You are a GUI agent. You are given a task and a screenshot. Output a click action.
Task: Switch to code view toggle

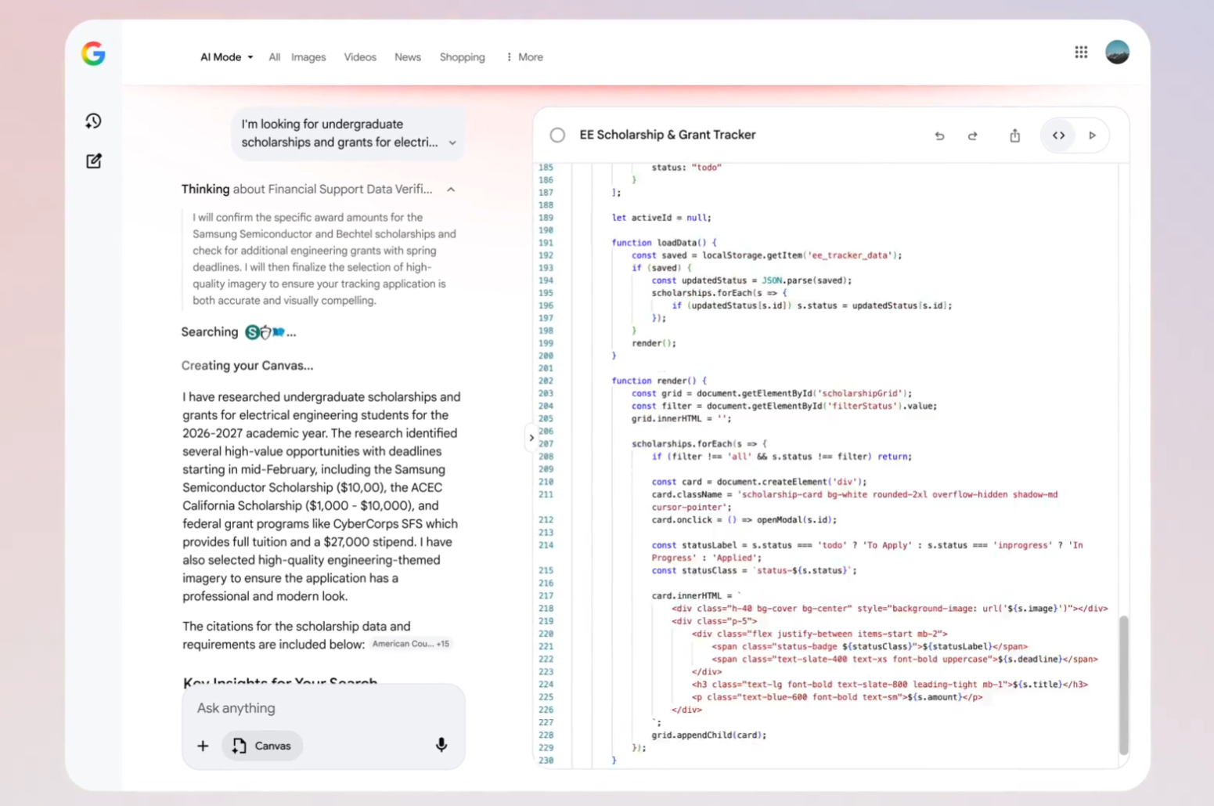[x=1058, y=136]
